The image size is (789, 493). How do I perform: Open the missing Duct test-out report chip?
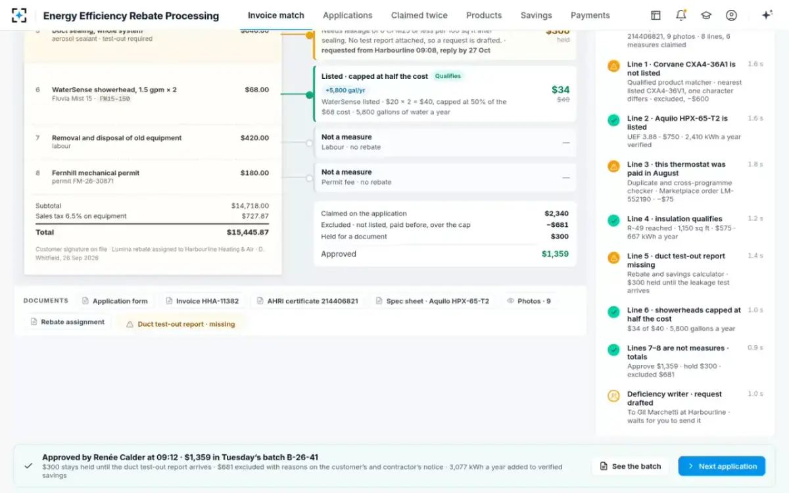(180, 323)
